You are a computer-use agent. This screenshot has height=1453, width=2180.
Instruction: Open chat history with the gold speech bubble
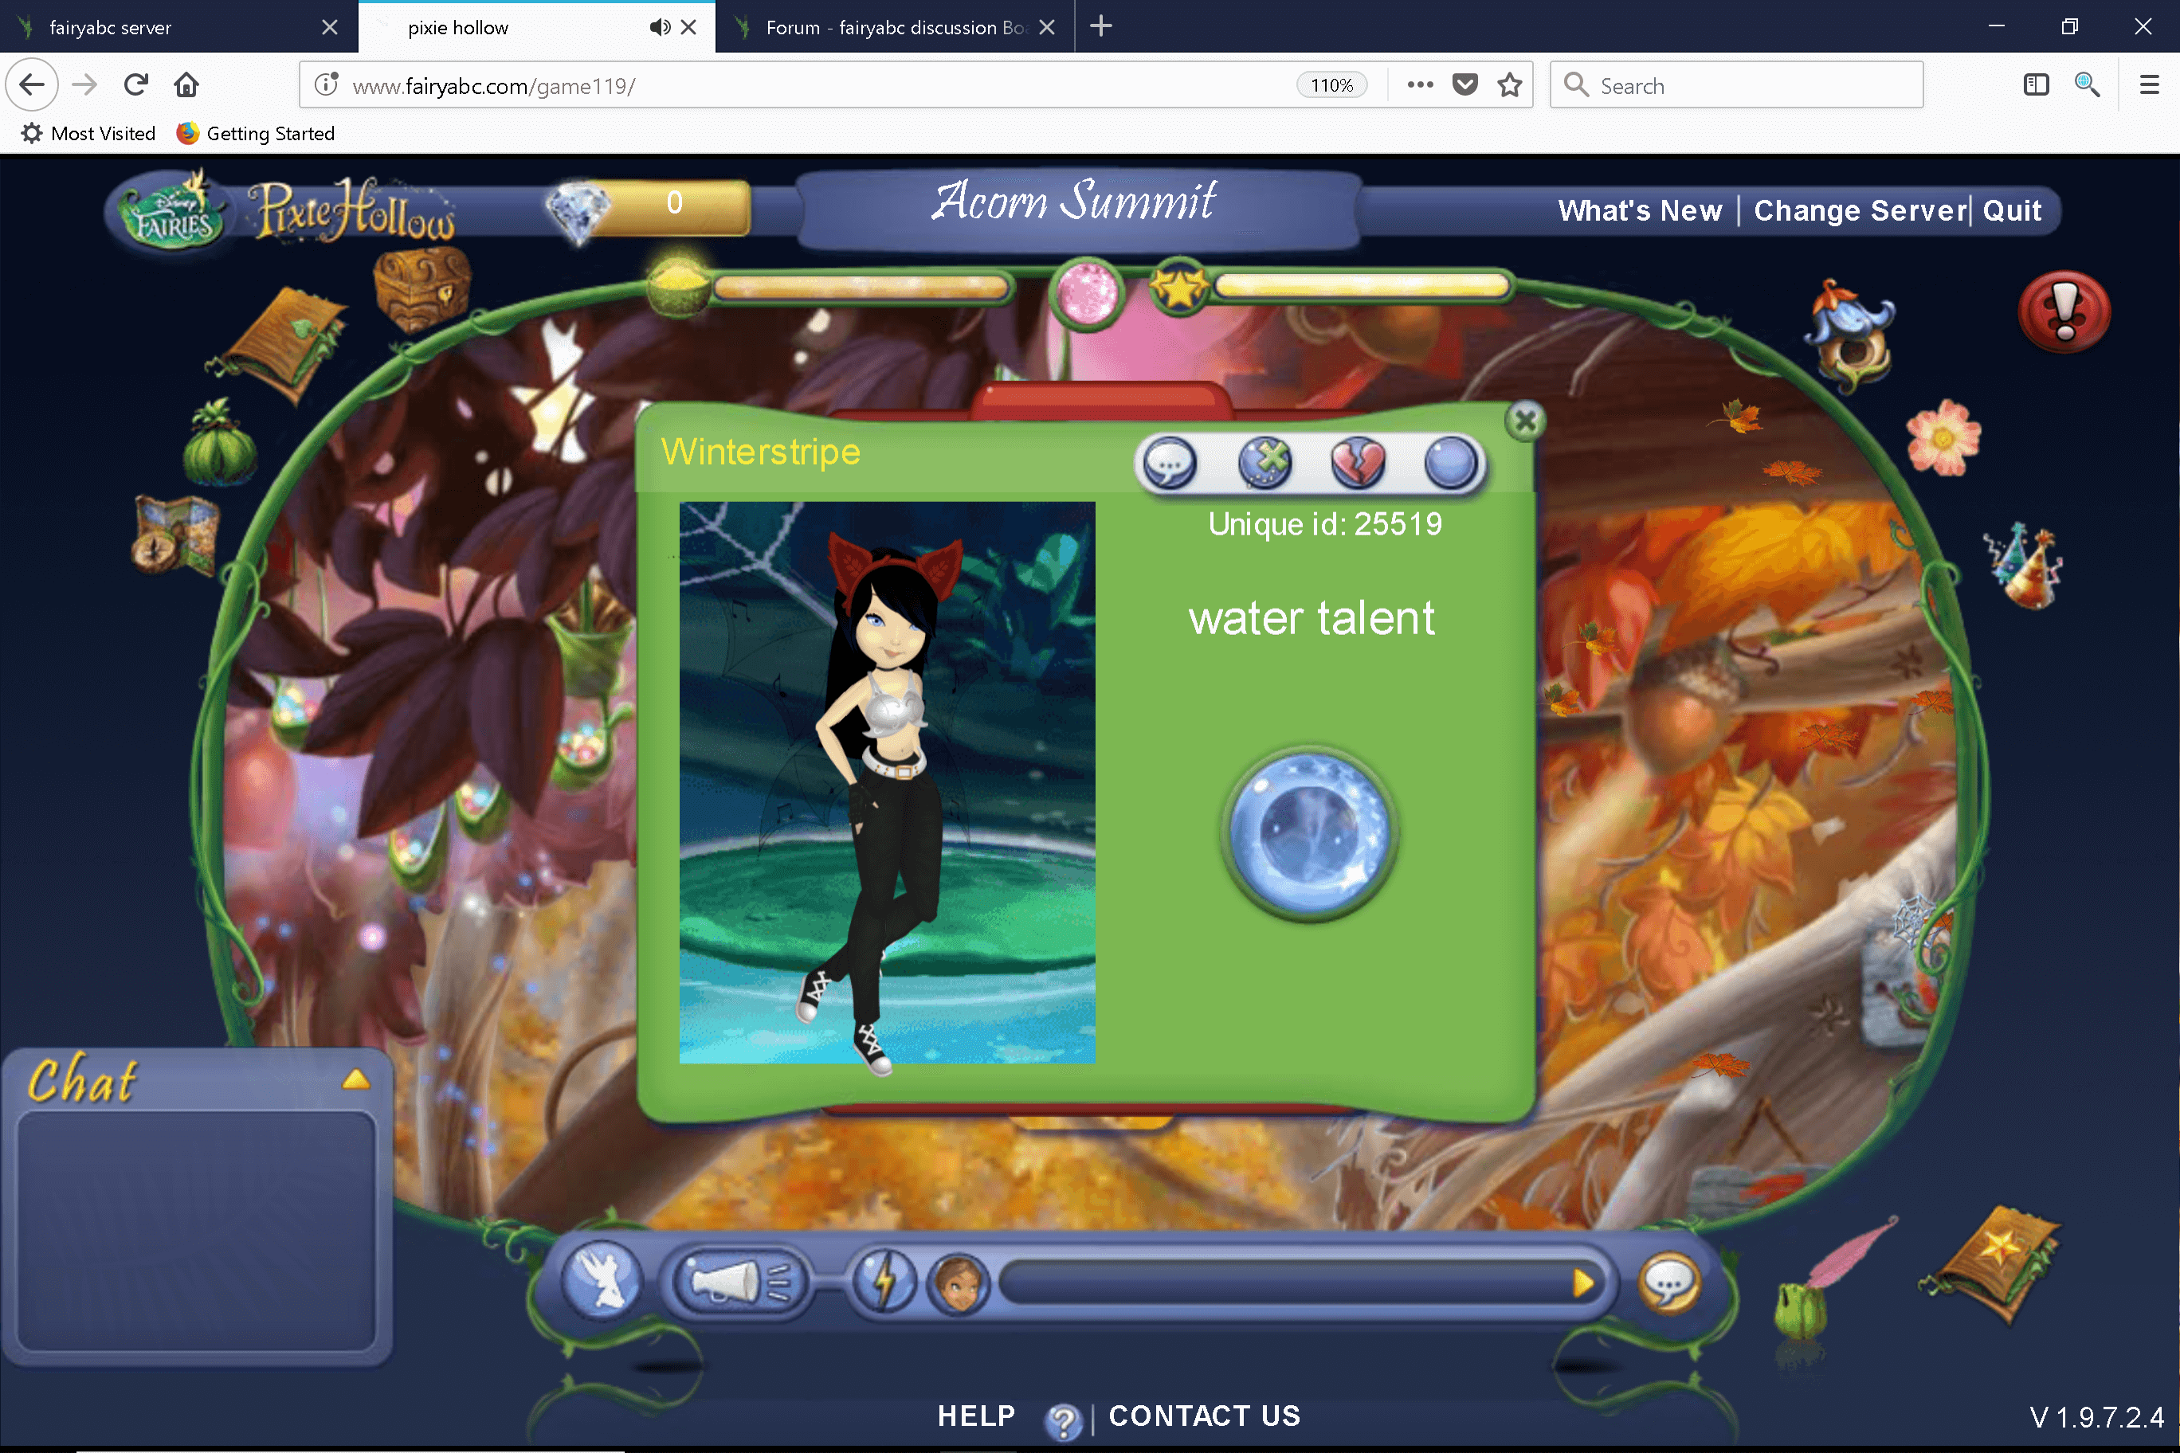[x=1668, y=1284]
